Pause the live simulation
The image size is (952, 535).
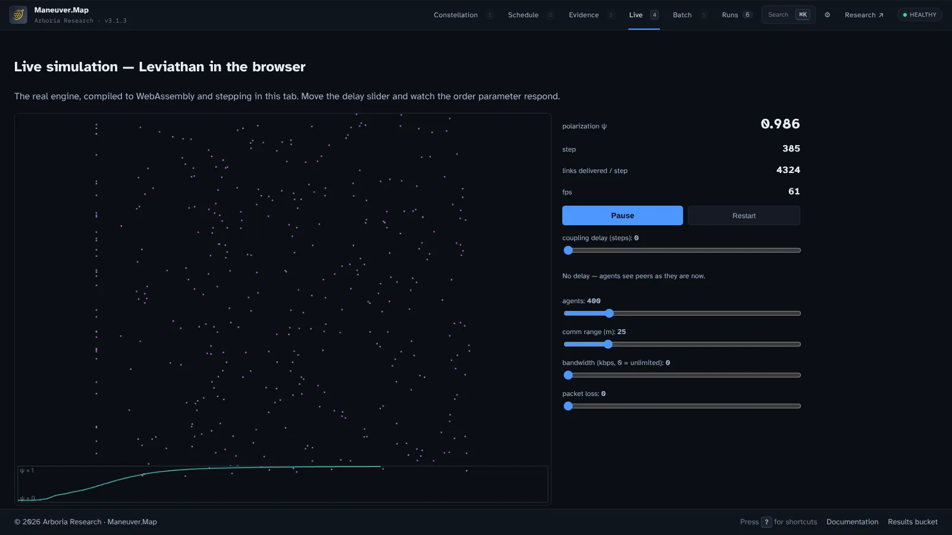click(622, 216)
